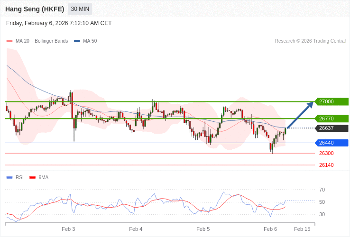This screenshot has width=350, height=237.
Task: Select the green 26770 resistance price tag
Action: click(332, 118)
